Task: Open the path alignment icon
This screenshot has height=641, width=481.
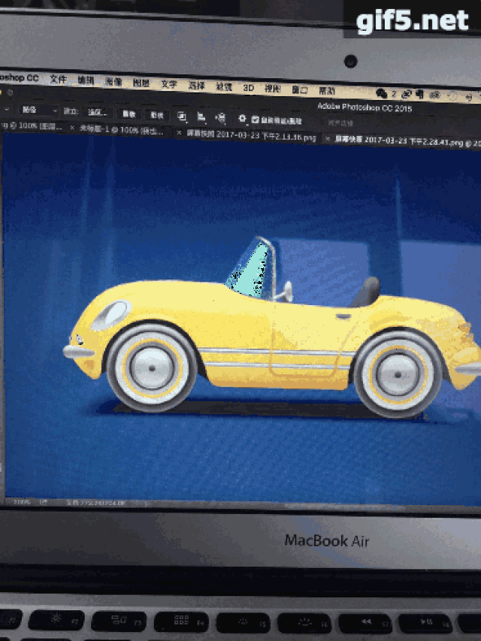Action: (201, 118)
